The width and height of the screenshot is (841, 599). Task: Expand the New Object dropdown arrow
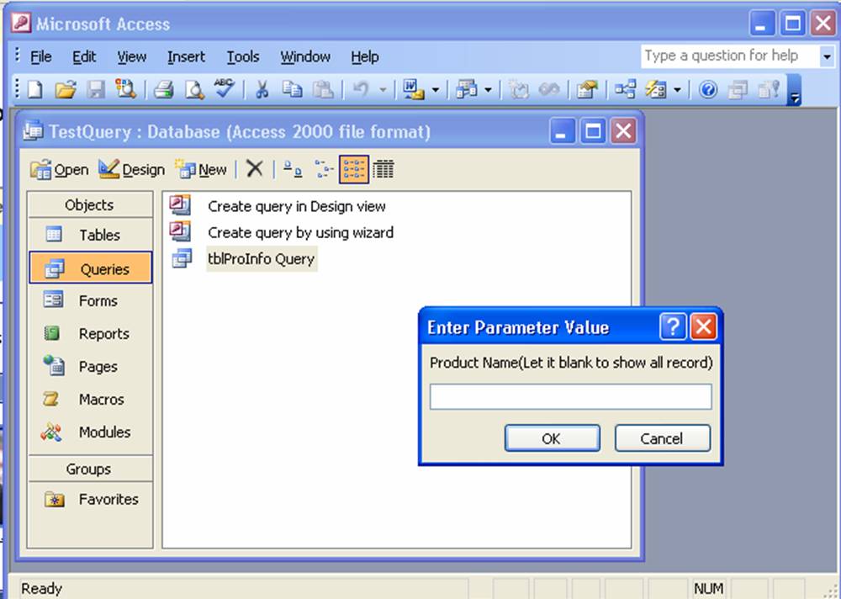point(677,90)
